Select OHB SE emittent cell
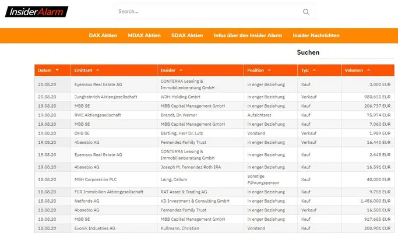This screenshot has width=398, height=233. [114, 133]
